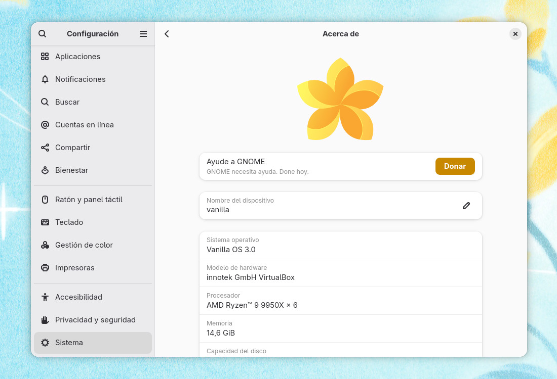The height and width of the screenshot is (379, 557).
Task: Go back with the header arrow
Action: coord(167,34)
